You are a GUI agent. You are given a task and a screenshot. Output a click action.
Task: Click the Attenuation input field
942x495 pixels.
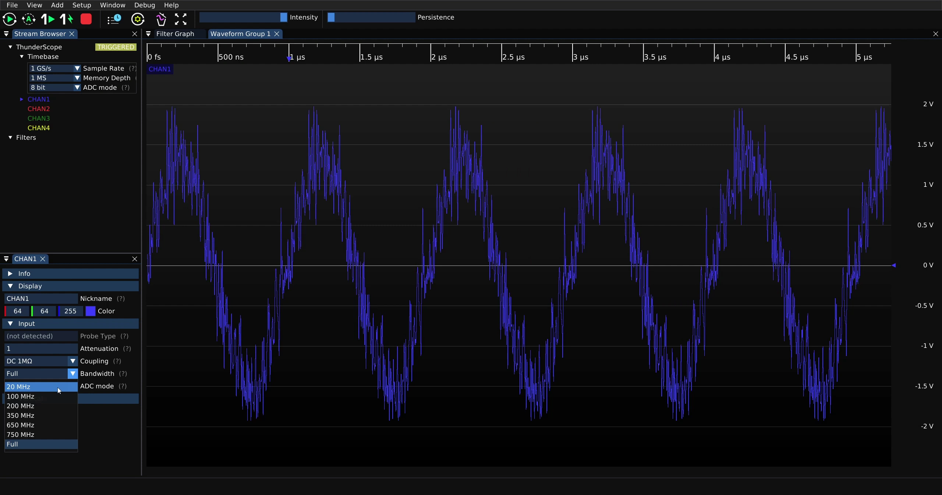[41, 349]
